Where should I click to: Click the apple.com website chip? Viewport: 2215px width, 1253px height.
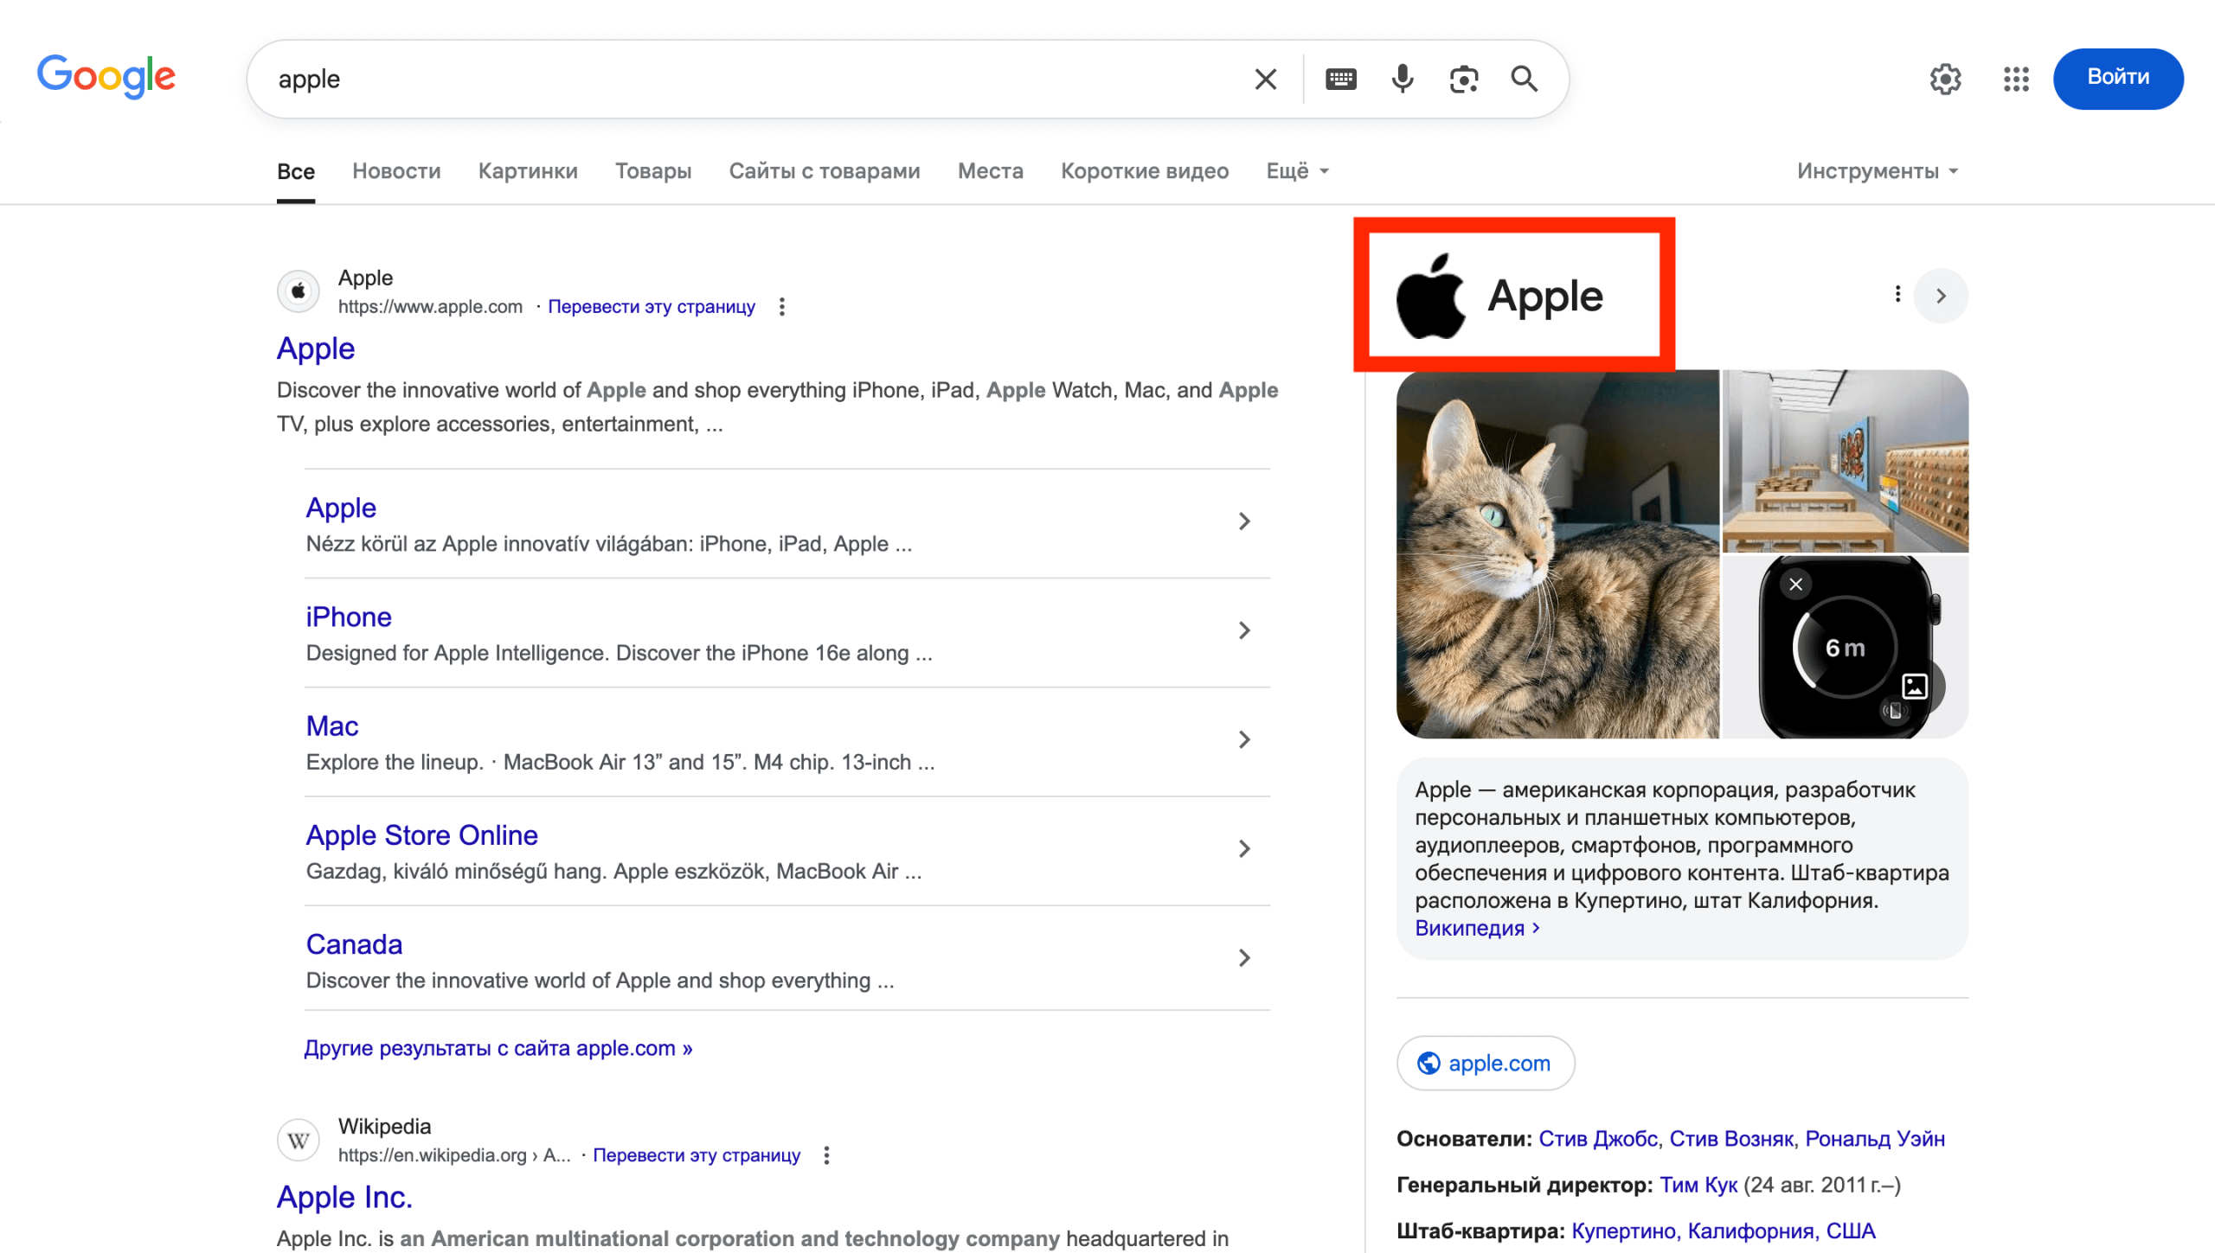pos(1486,1064)
